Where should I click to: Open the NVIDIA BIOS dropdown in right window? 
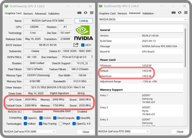pyautogui.click(x=143, y=19)
